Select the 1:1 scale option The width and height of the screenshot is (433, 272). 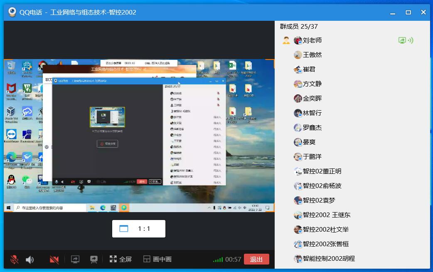[x=139, y=229]
